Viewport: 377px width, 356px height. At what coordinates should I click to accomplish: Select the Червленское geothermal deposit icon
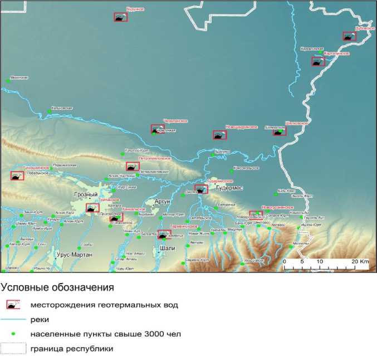[158, 129]
